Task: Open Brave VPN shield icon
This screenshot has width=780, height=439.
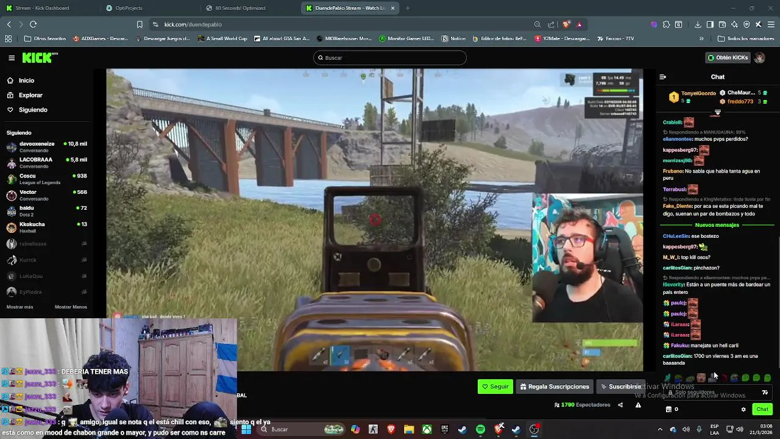Action: (x=746, y=24)
